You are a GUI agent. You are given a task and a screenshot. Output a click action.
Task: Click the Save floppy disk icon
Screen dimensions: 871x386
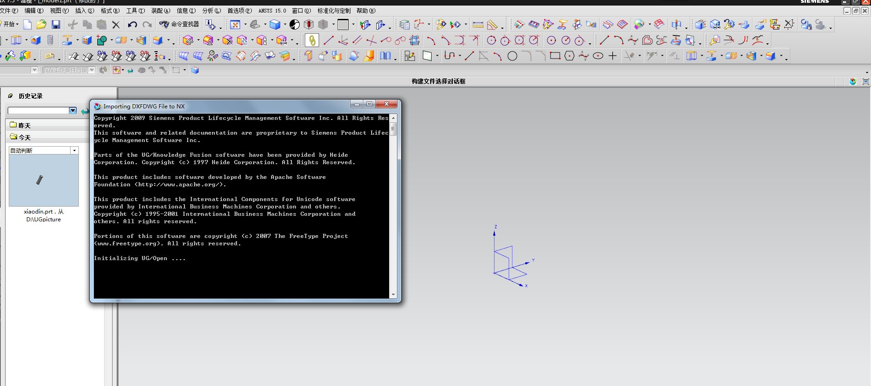click(56, 24)
